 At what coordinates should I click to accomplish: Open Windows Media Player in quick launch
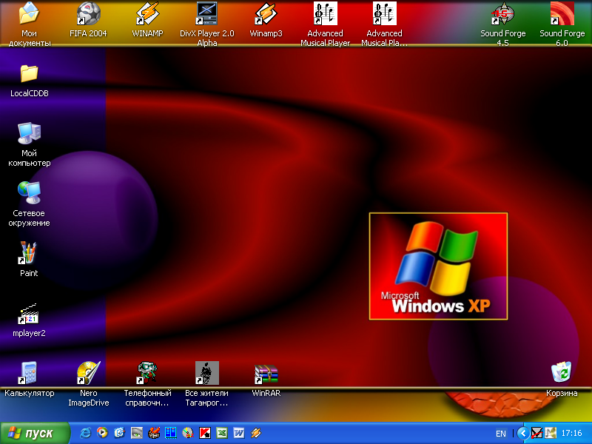coord(102,433)
